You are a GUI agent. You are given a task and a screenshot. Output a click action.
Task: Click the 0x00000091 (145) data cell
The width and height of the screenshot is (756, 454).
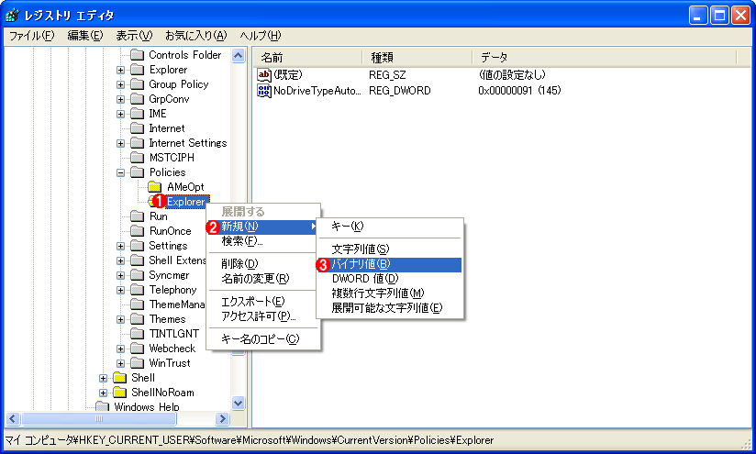pos(519,91)
